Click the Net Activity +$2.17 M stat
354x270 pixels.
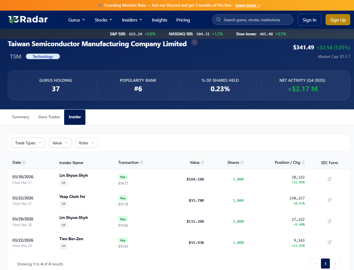(x=303, y=85)
